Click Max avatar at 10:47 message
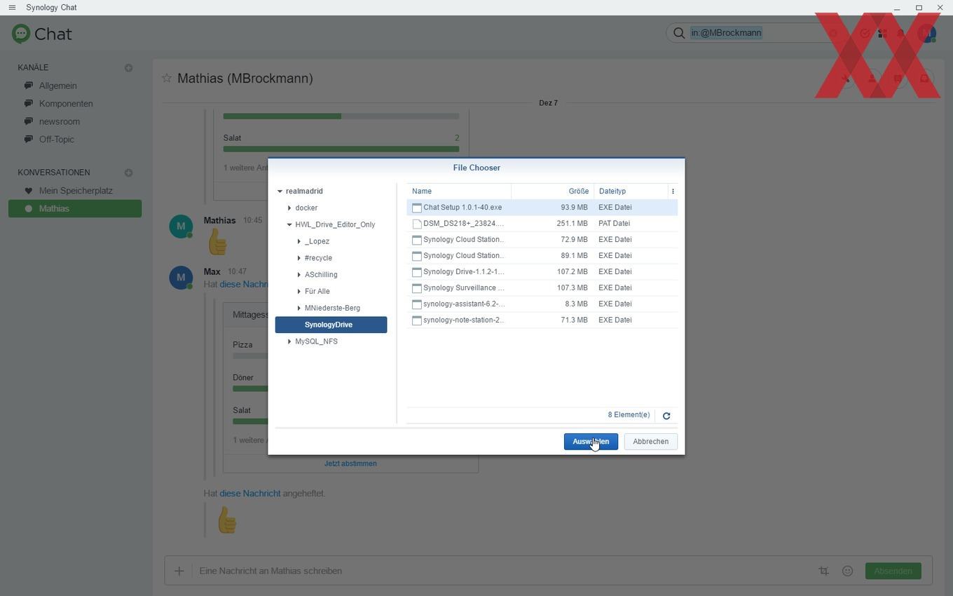Image resolution: width=953 pixels, height=596 pixels. pos(181,278)
